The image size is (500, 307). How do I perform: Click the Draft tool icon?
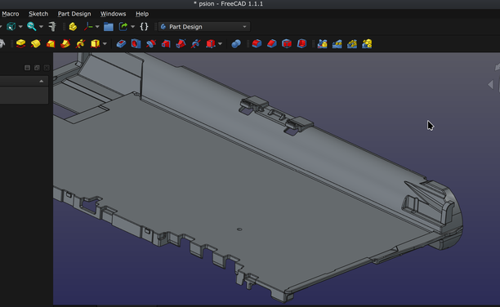coord(287,43)
